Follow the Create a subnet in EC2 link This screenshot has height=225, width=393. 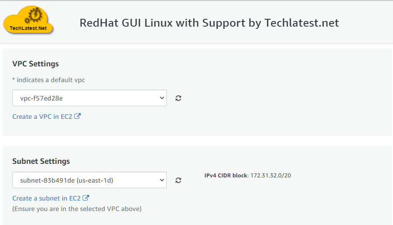pyautogui.click(x=47, y=198)
